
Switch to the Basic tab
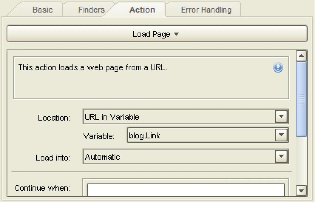pyautogui.click(x=43, y=10)
